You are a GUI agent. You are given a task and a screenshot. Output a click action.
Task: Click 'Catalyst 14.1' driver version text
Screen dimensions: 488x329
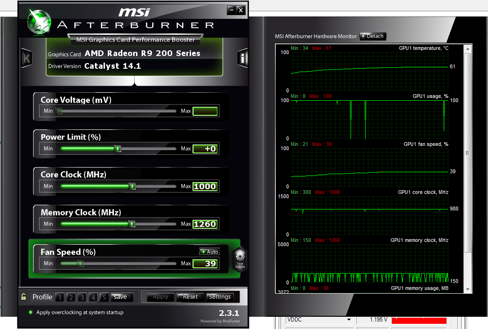coord(112,66)
